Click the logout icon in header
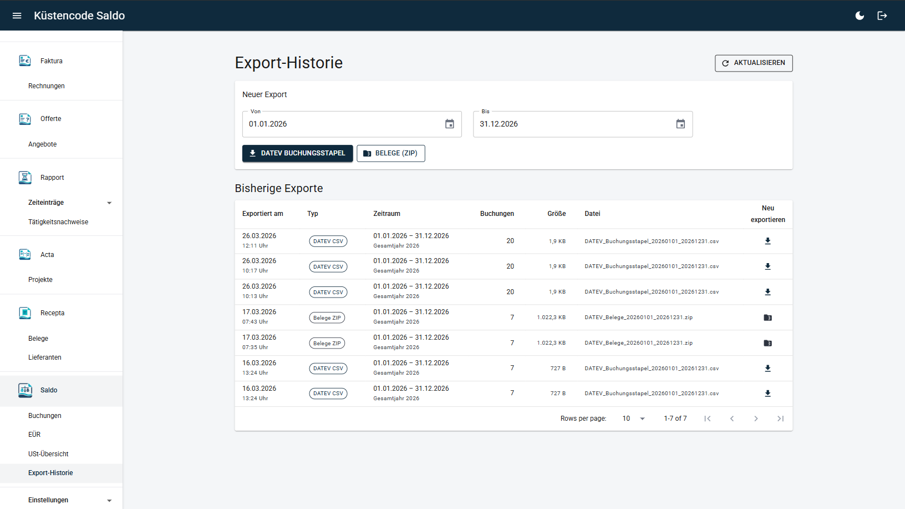The image size is (905, 509). point(882,16)
